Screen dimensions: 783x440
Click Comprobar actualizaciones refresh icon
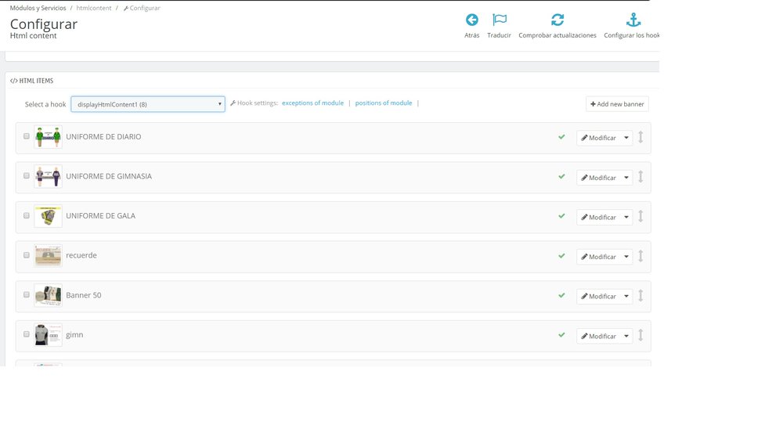pos(557,20)
